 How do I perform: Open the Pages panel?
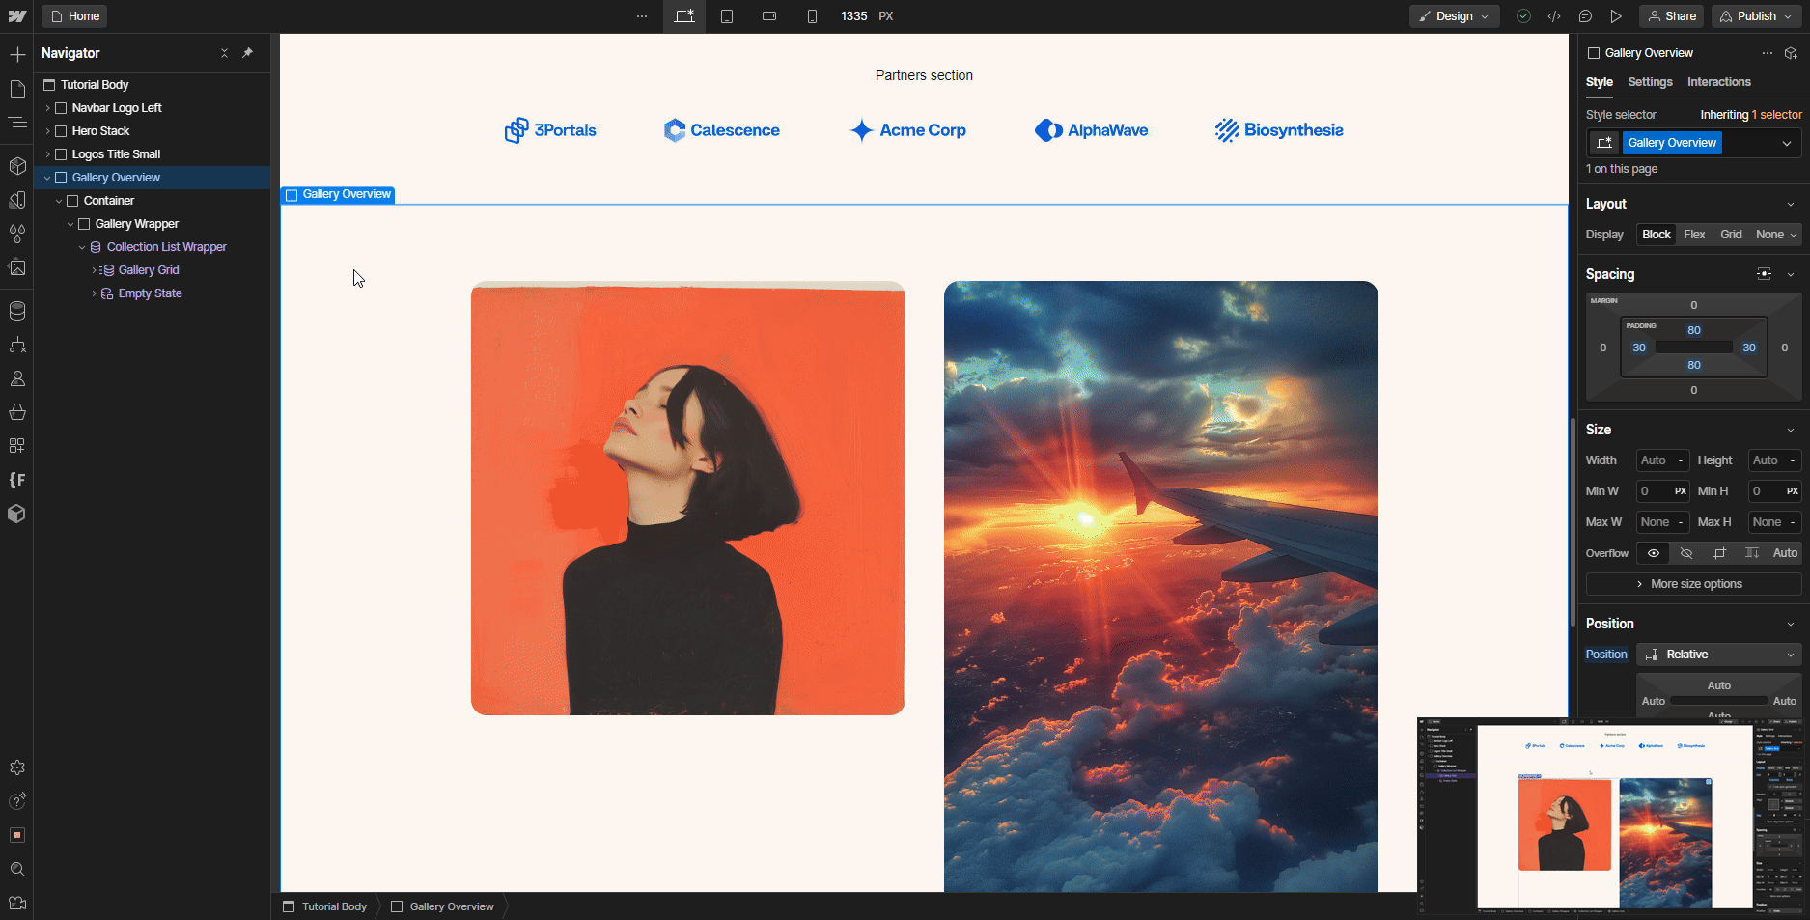click(17, 88)
